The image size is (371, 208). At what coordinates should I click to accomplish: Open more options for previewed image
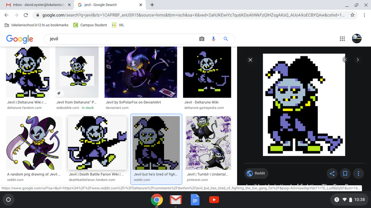[x=359, y=173]
